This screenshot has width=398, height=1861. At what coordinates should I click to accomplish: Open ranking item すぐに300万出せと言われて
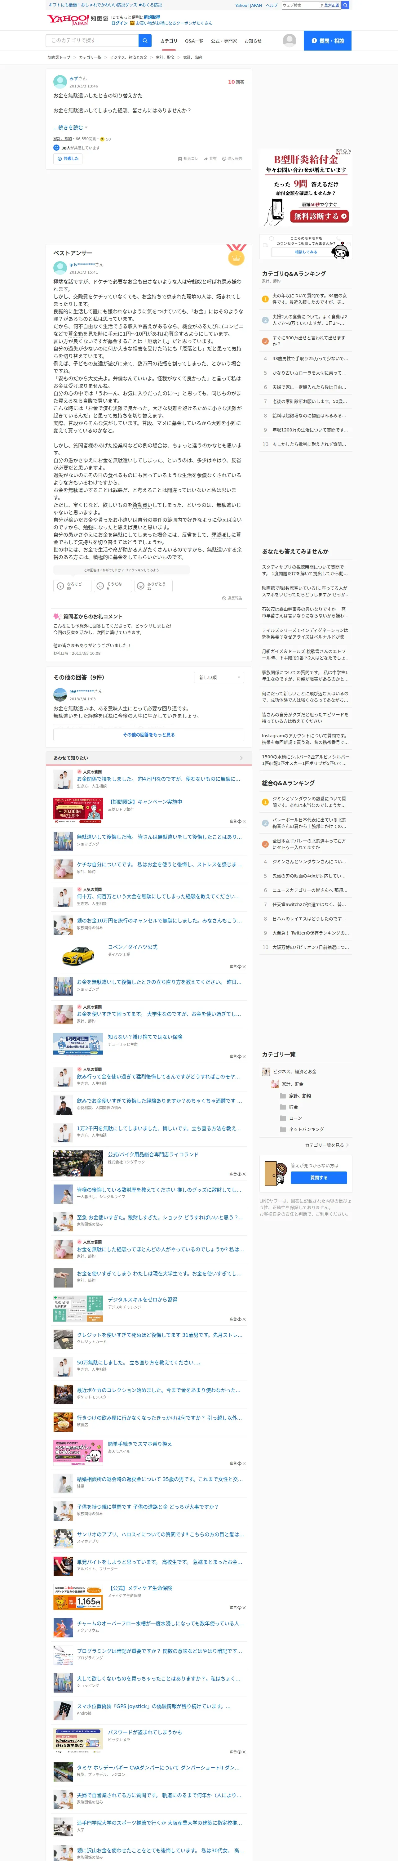[x=309, y=341]
